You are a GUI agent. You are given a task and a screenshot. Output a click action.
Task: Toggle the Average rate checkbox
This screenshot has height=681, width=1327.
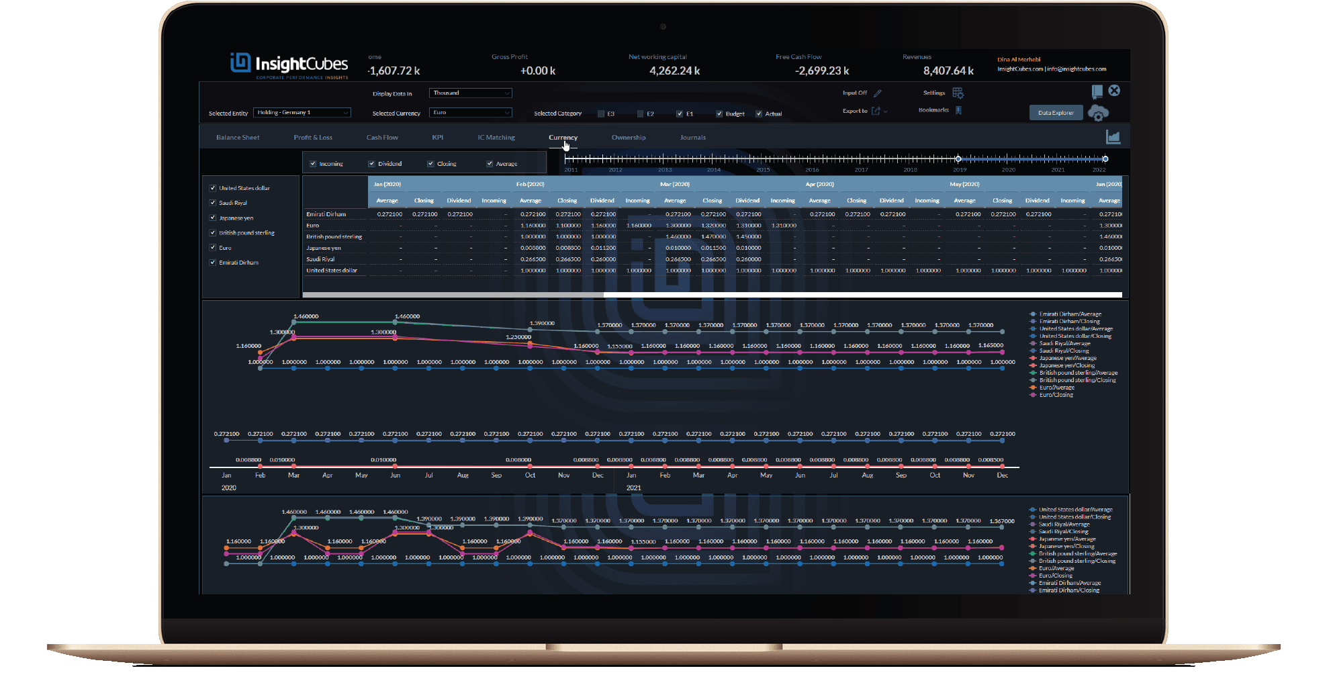pyautogui.click(x=490, y=164)
